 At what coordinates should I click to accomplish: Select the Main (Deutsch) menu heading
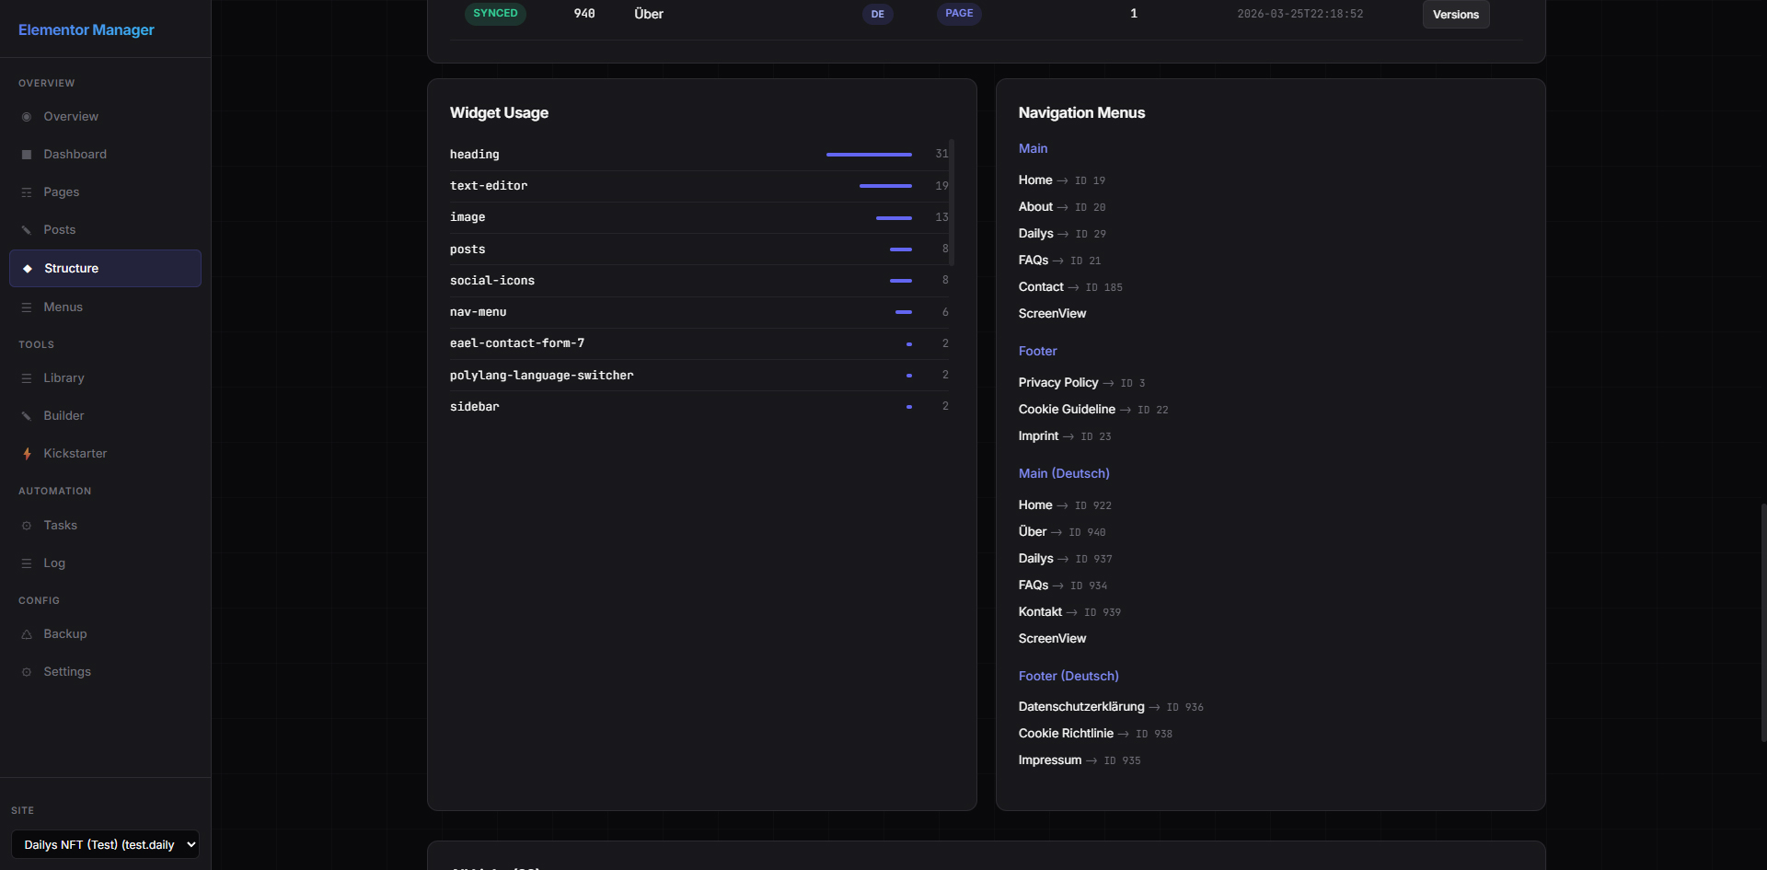pos(1063,473)
